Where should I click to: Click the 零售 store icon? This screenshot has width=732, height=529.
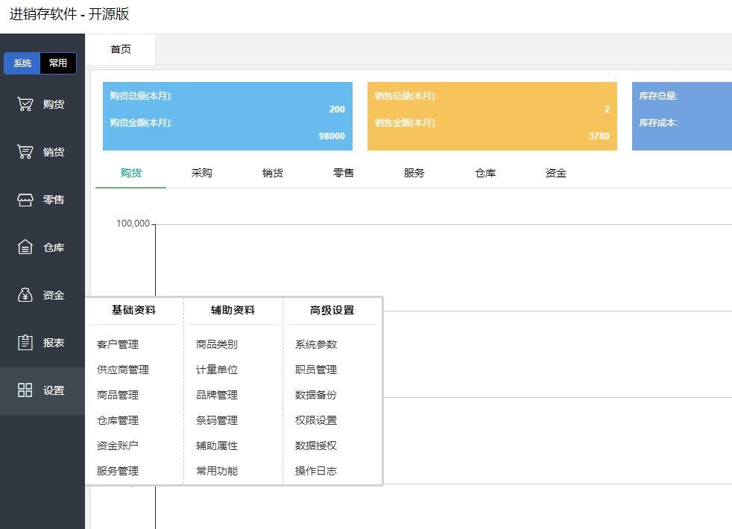[25, 200]
